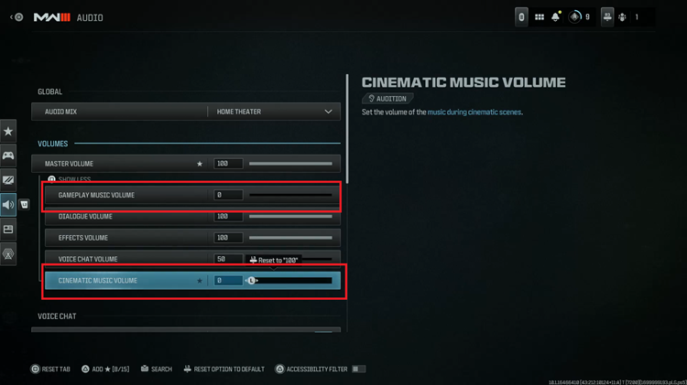Expand the Audio Mix Home Theater dropdown
The width and height of the screenshot is (687, 385).
click(274, 112)
